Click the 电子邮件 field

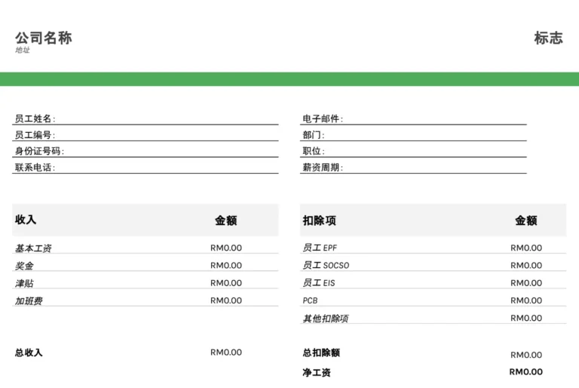[433, 119]
